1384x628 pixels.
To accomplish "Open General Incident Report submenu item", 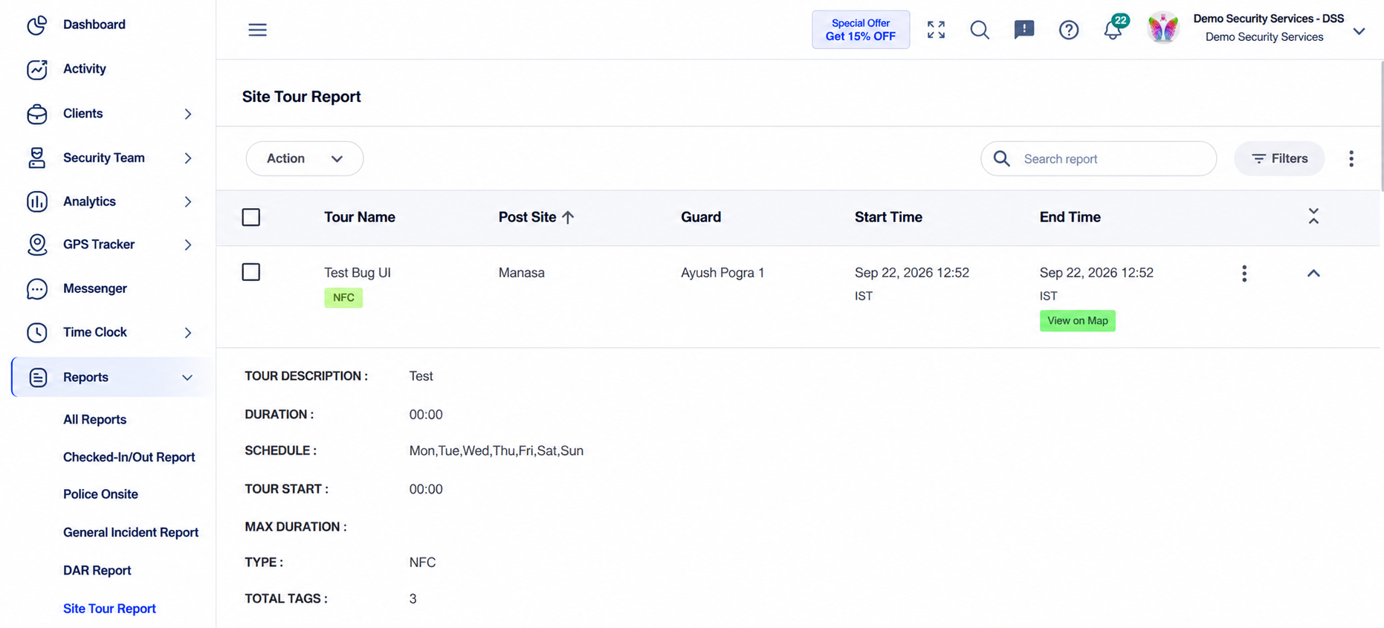I will 131,532.
